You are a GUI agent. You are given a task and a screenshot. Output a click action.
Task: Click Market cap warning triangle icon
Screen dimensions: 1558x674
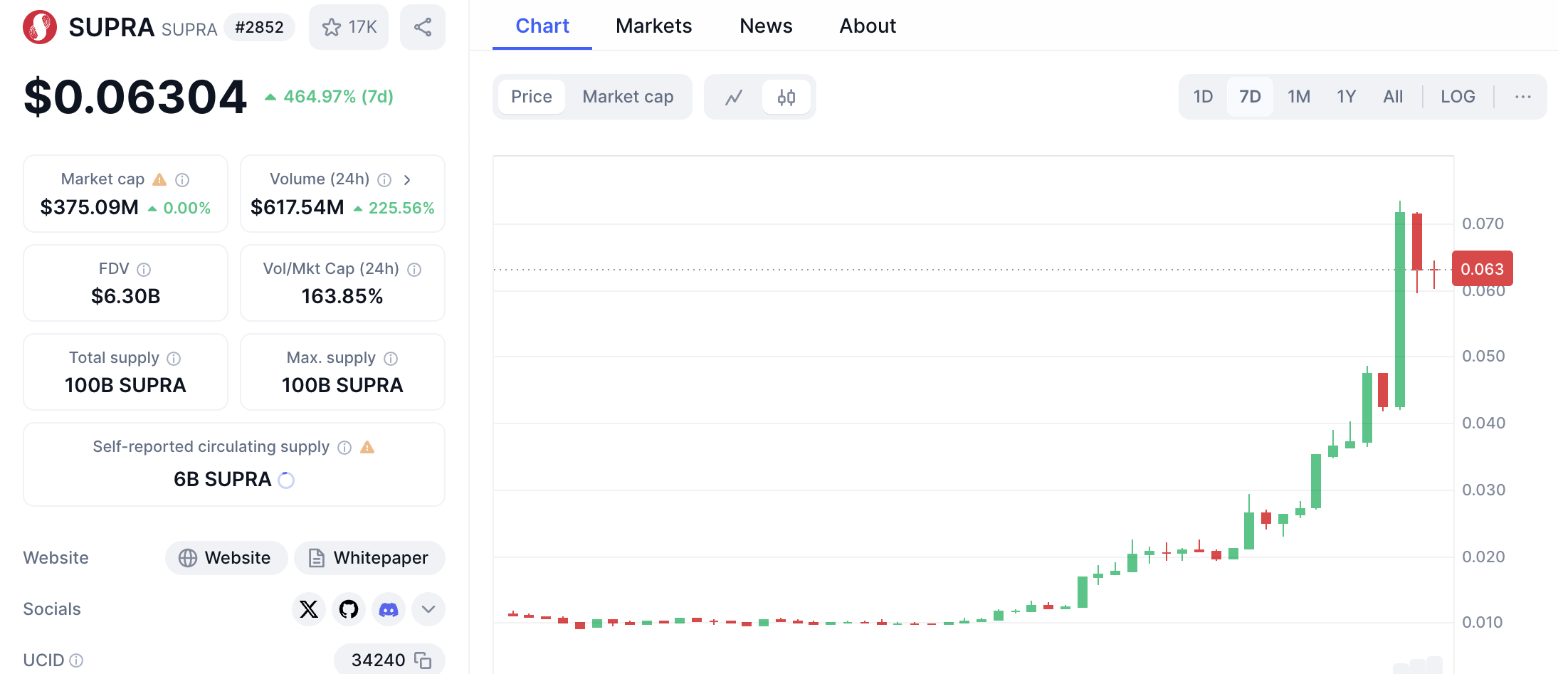(x=159, y=179)
